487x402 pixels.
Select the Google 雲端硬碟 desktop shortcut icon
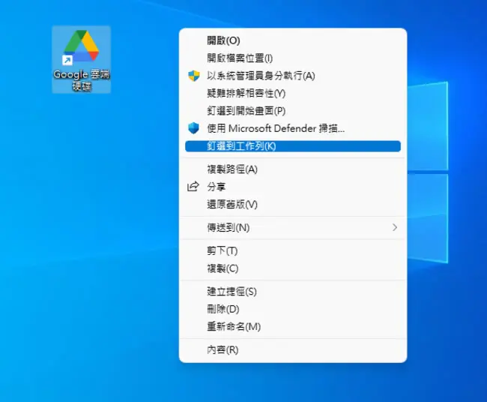coord(82,59)
